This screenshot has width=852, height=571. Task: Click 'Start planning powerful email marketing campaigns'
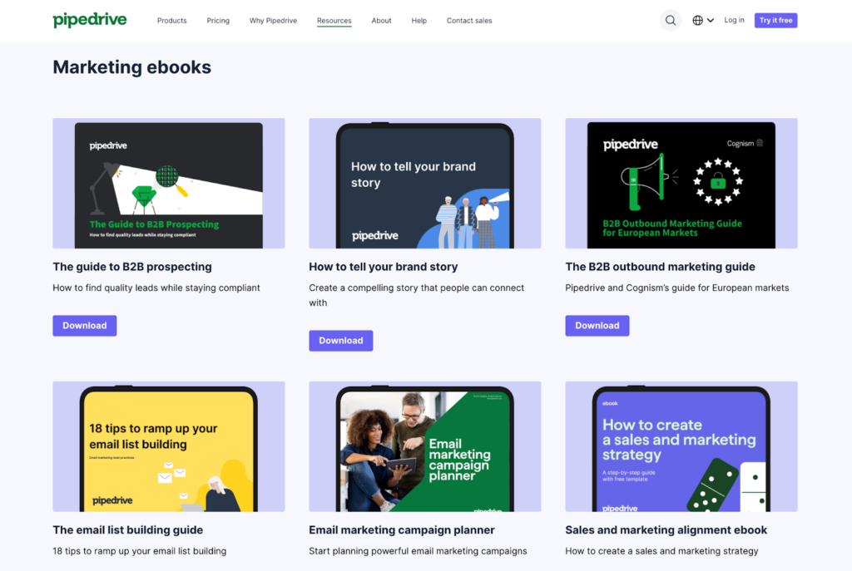[x=418, y=551]
